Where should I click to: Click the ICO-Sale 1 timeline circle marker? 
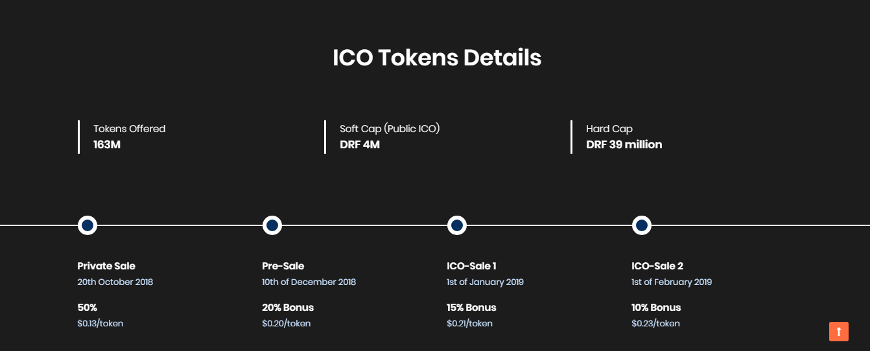(x=457, y=225)
